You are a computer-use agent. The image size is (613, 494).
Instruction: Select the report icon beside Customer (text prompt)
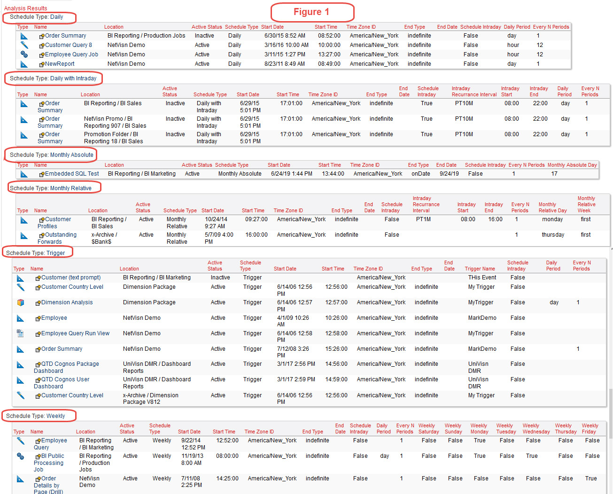(x=20, y=278)
